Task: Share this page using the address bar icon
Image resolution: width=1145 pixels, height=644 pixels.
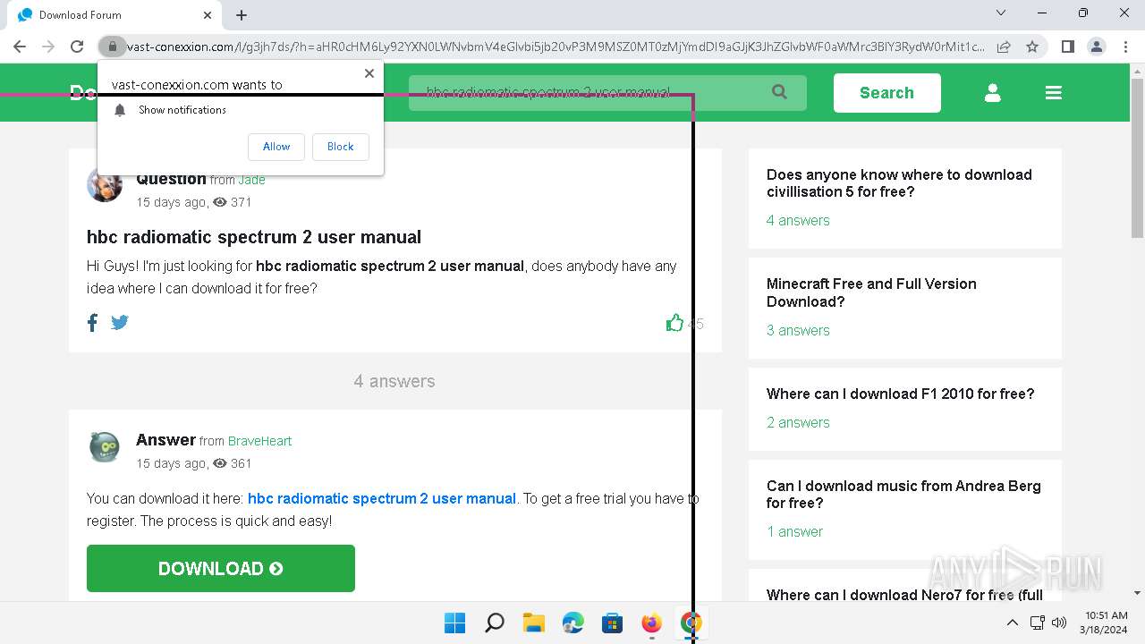Action: click(x=1004, y=47)
